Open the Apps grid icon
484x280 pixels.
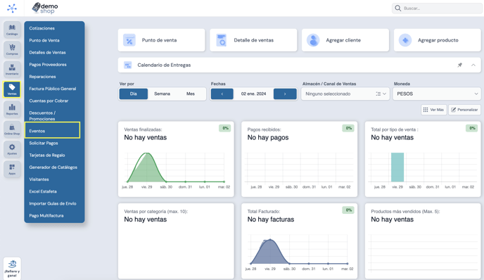coord(12,169)
